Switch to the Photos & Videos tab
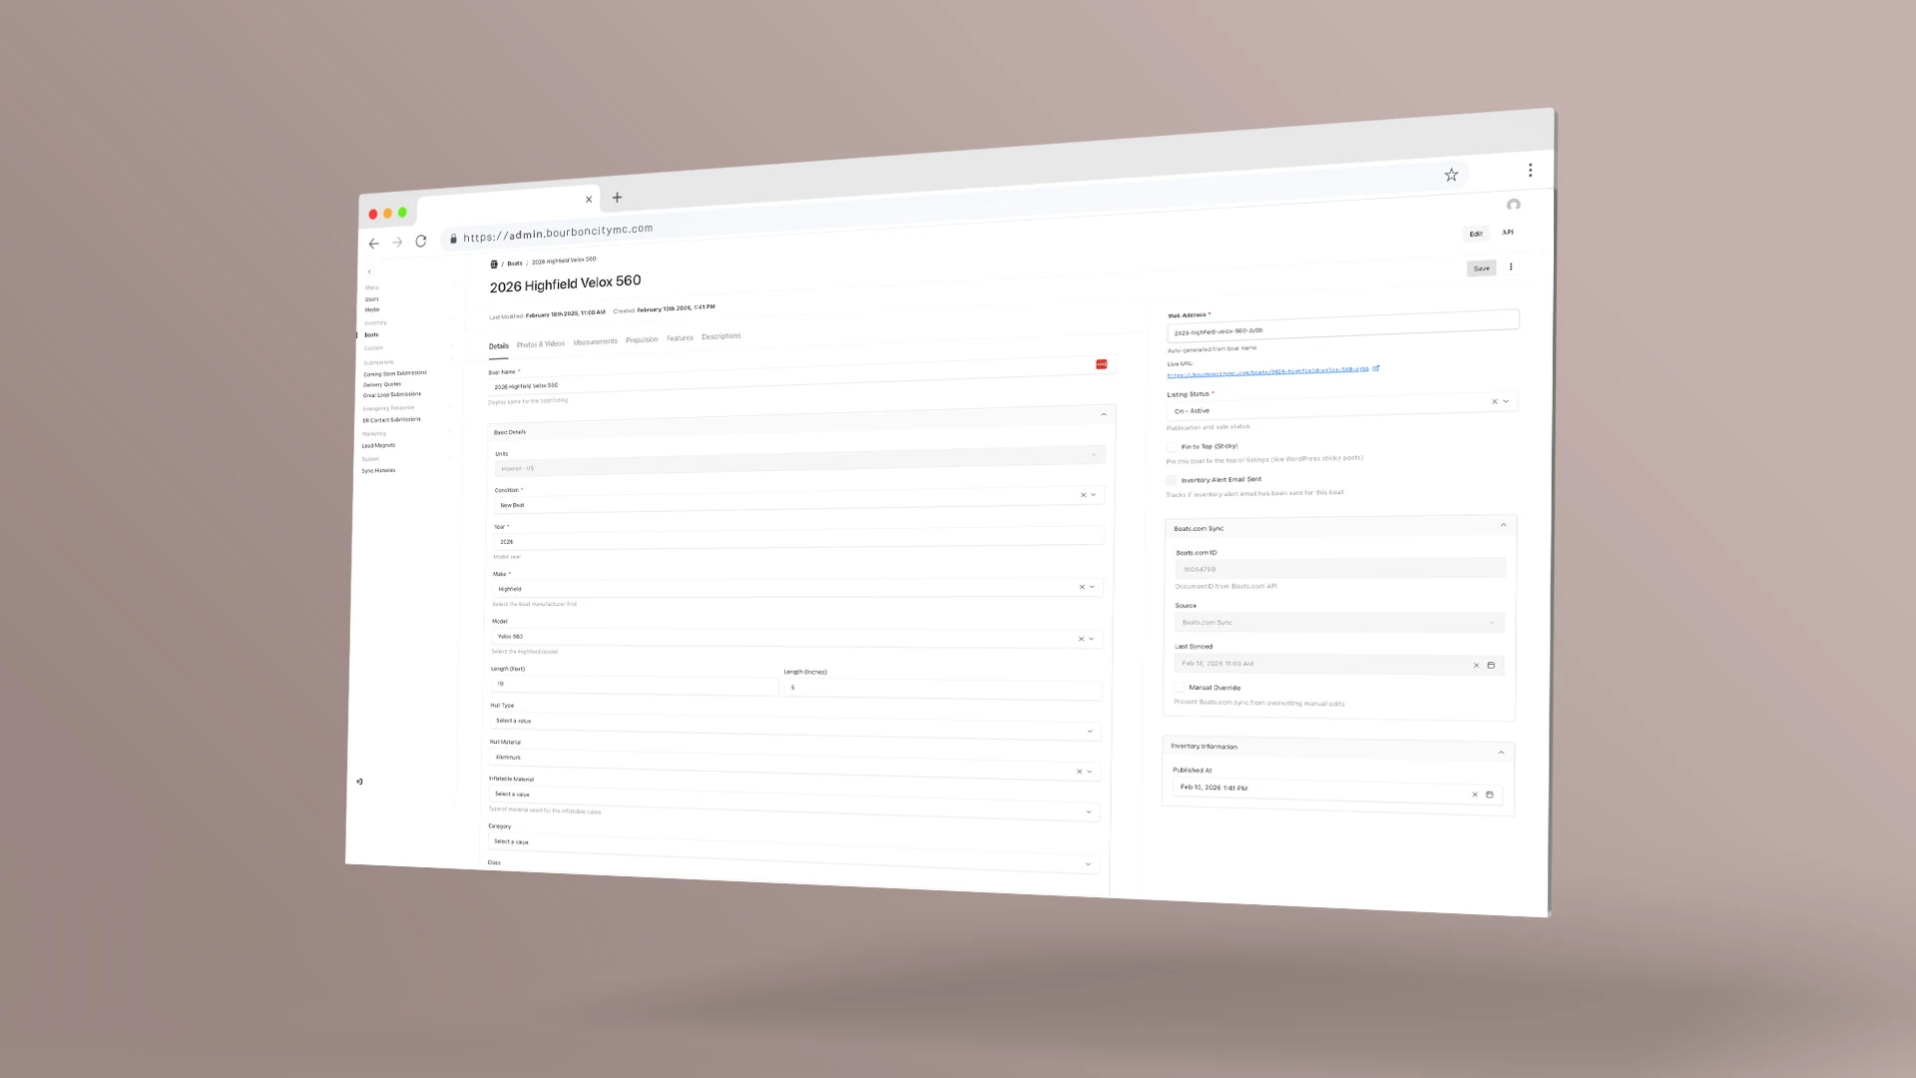 (x=540, y=342)
